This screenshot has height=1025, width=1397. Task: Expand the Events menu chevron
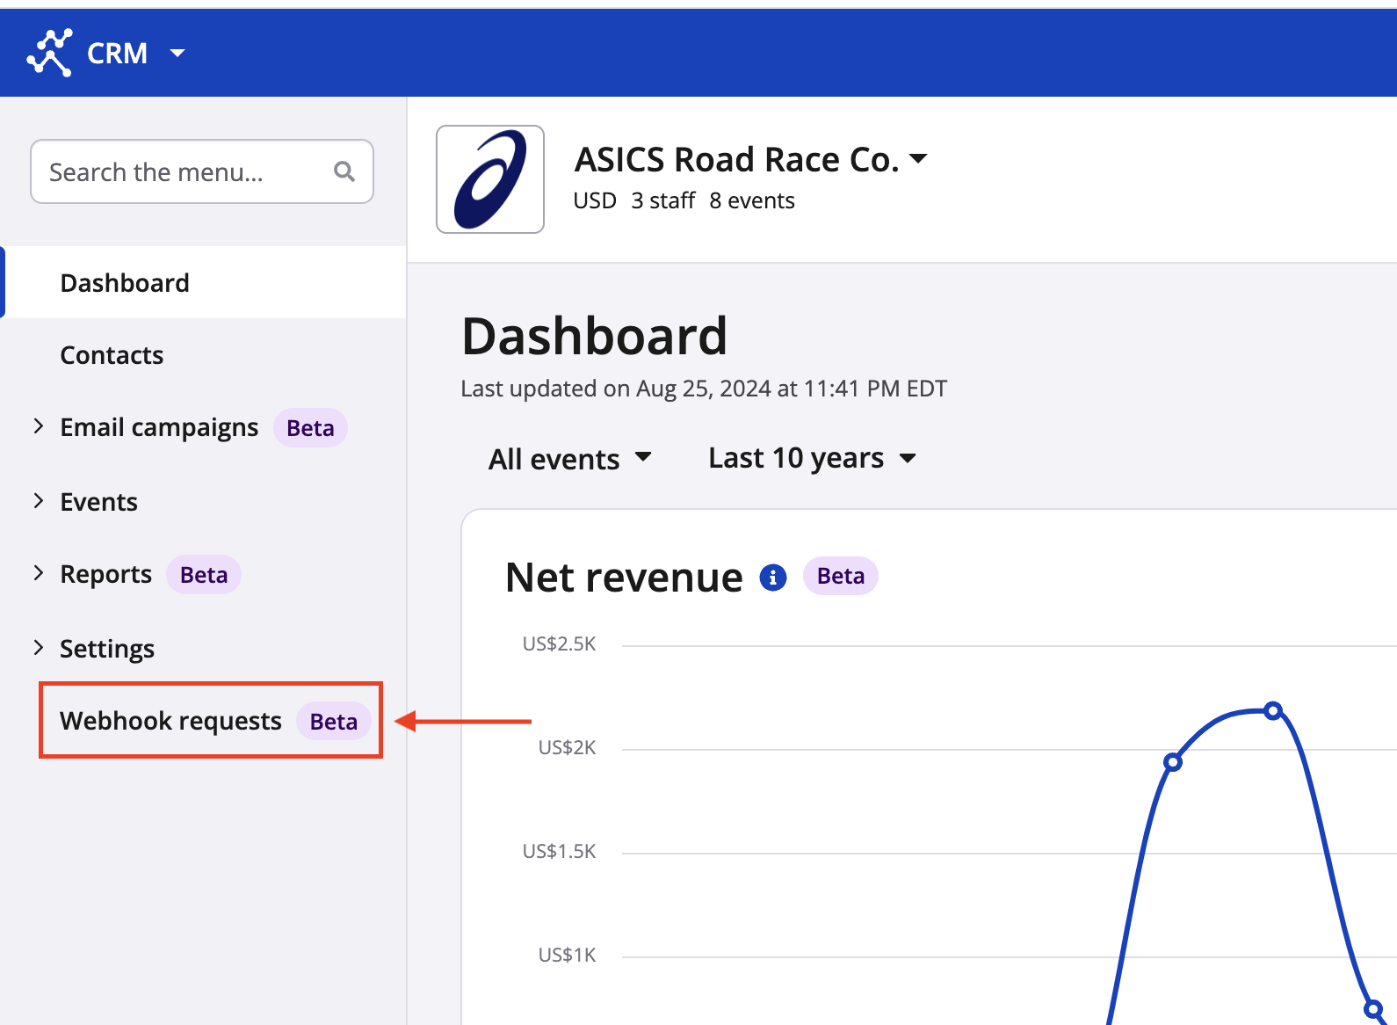pyautogui.click(x=38, y=501)
